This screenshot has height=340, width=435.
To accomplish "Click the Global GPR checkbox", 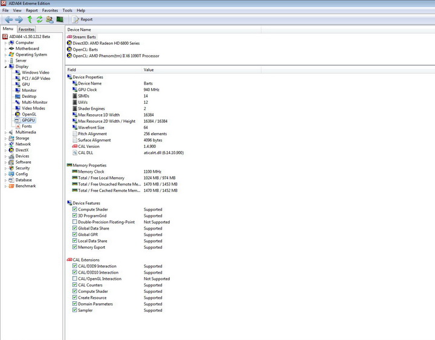I will pyautogui.click(x=75, y=234).
